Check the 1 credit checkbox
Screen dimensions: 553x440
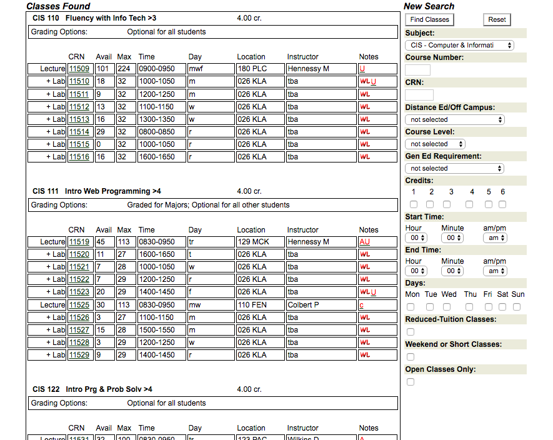tap(414, 204)
